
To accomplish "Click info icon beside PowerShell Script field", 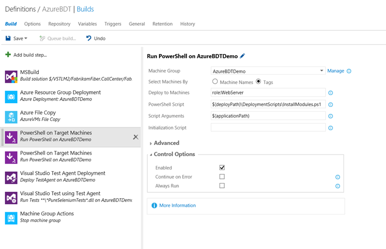I will click(330, 105).
